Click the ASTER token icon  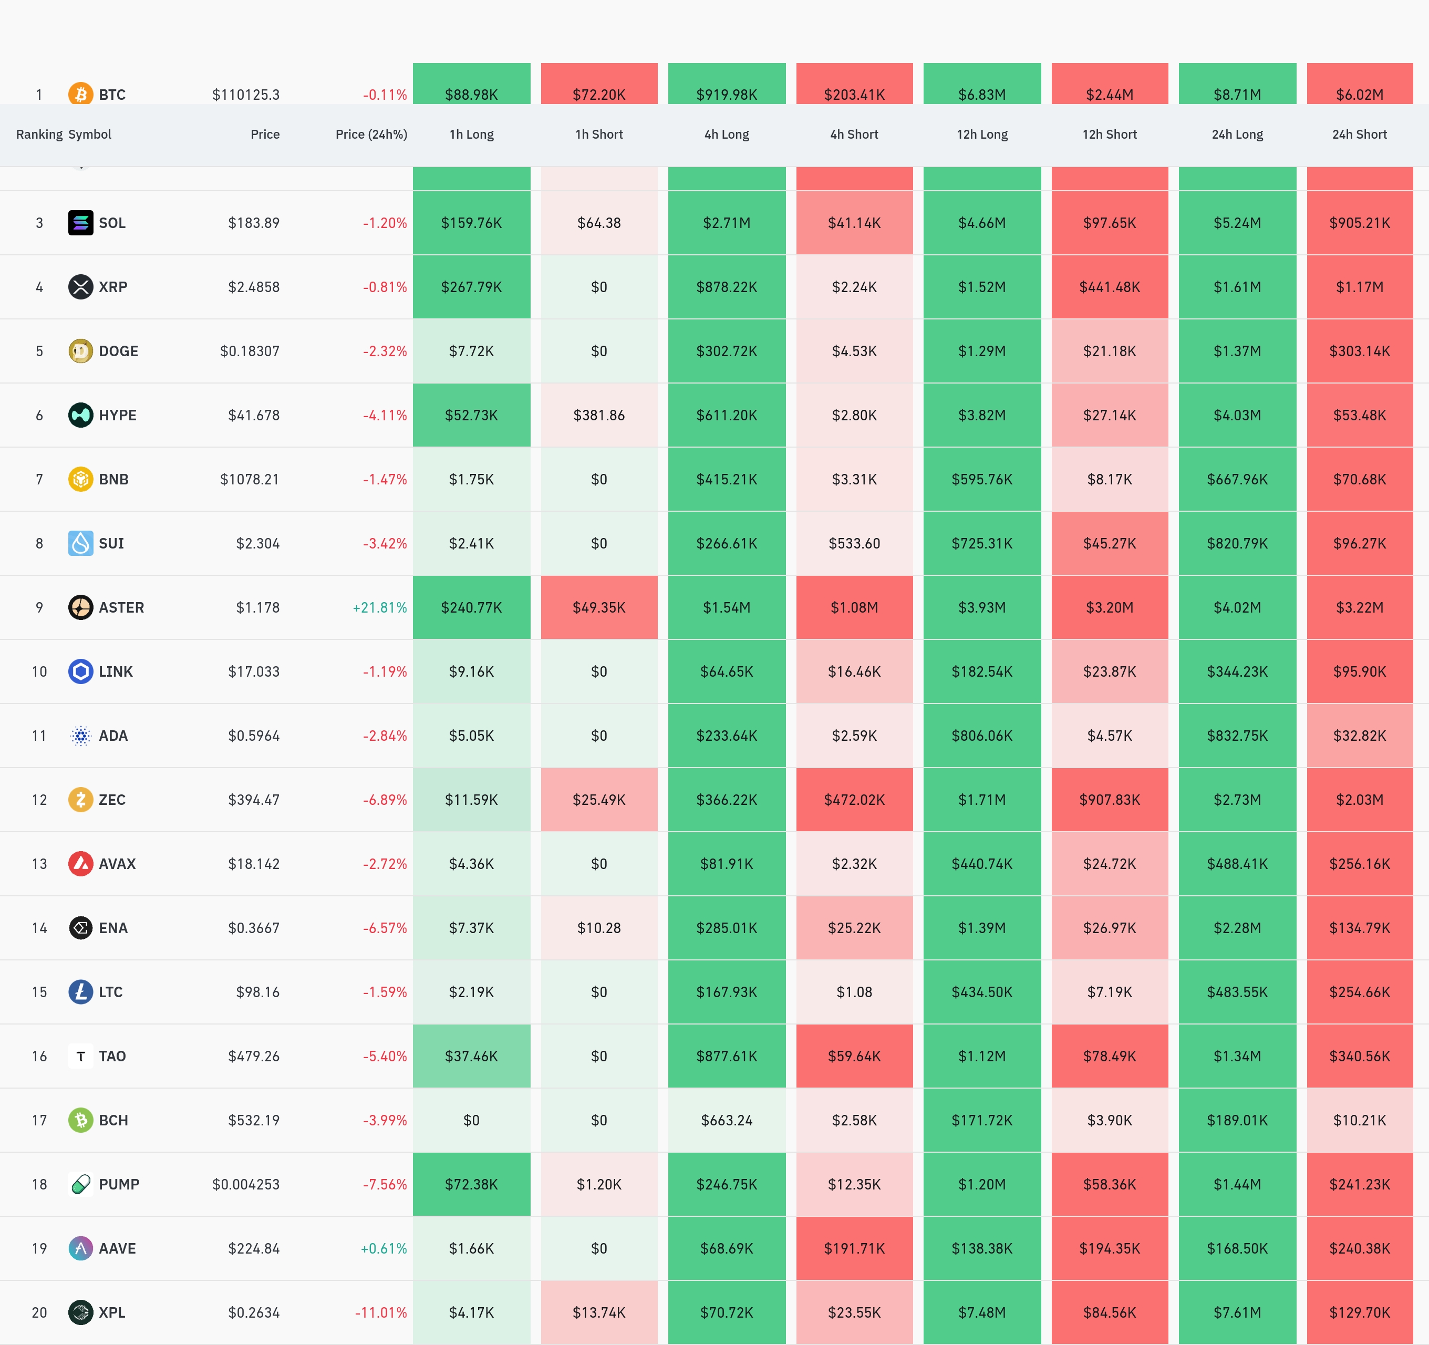coord(80,607)
